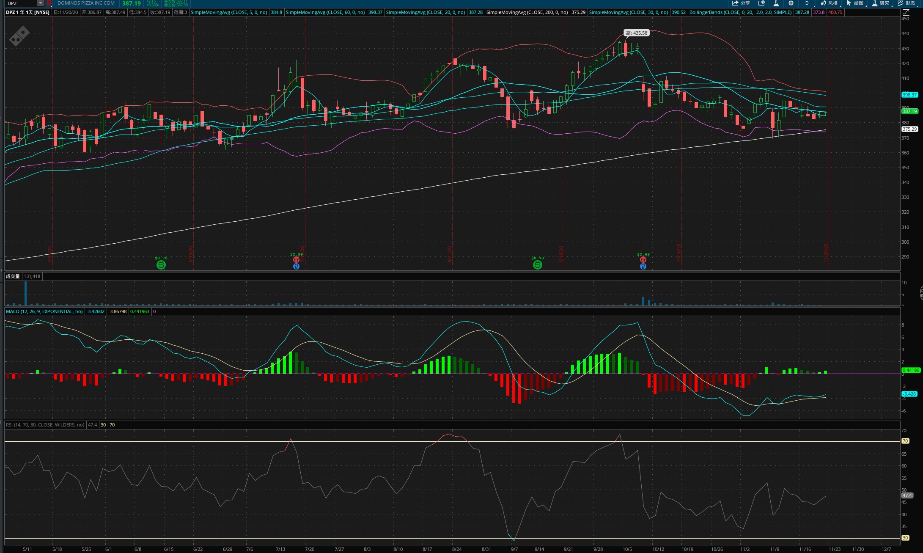Open the 形态 patterns dropdown
This screenshot has width=923, height=553.
tap(907, 3)
